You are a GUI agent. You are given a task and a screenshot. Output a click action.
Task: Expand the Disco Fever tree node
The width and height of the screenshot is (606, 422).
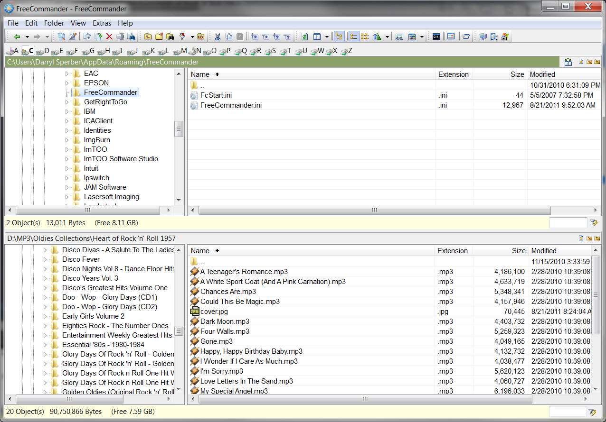click(46, 259)
